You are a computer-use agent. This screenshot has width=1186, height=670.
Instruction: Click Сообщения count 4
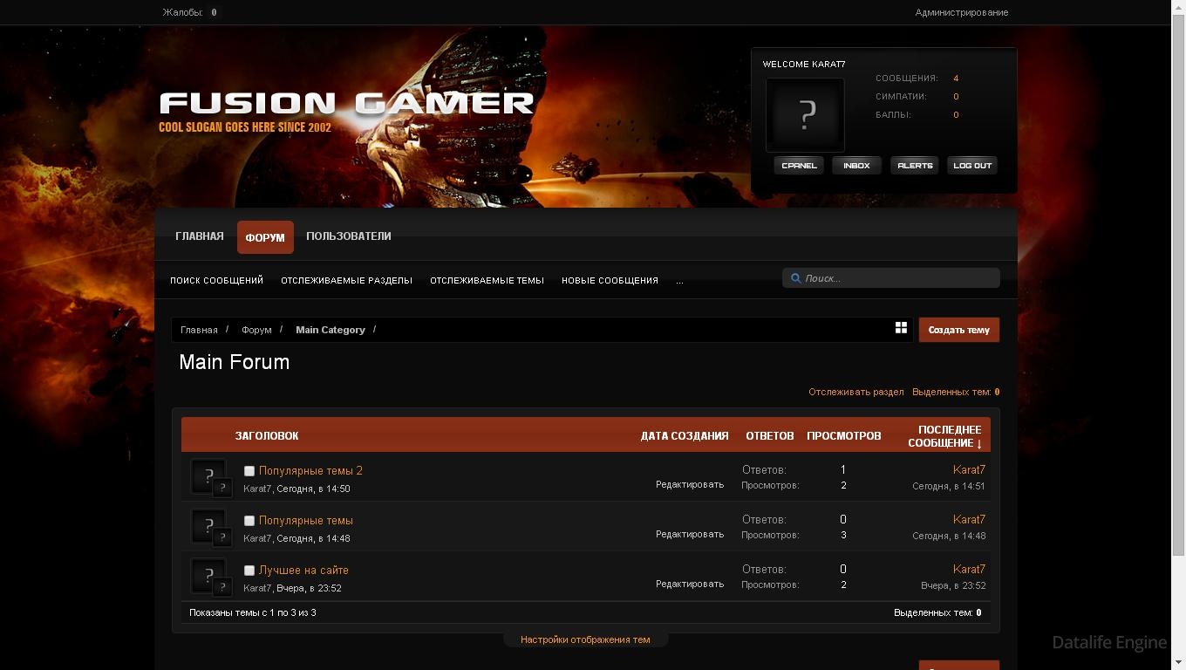pos(956,79)
